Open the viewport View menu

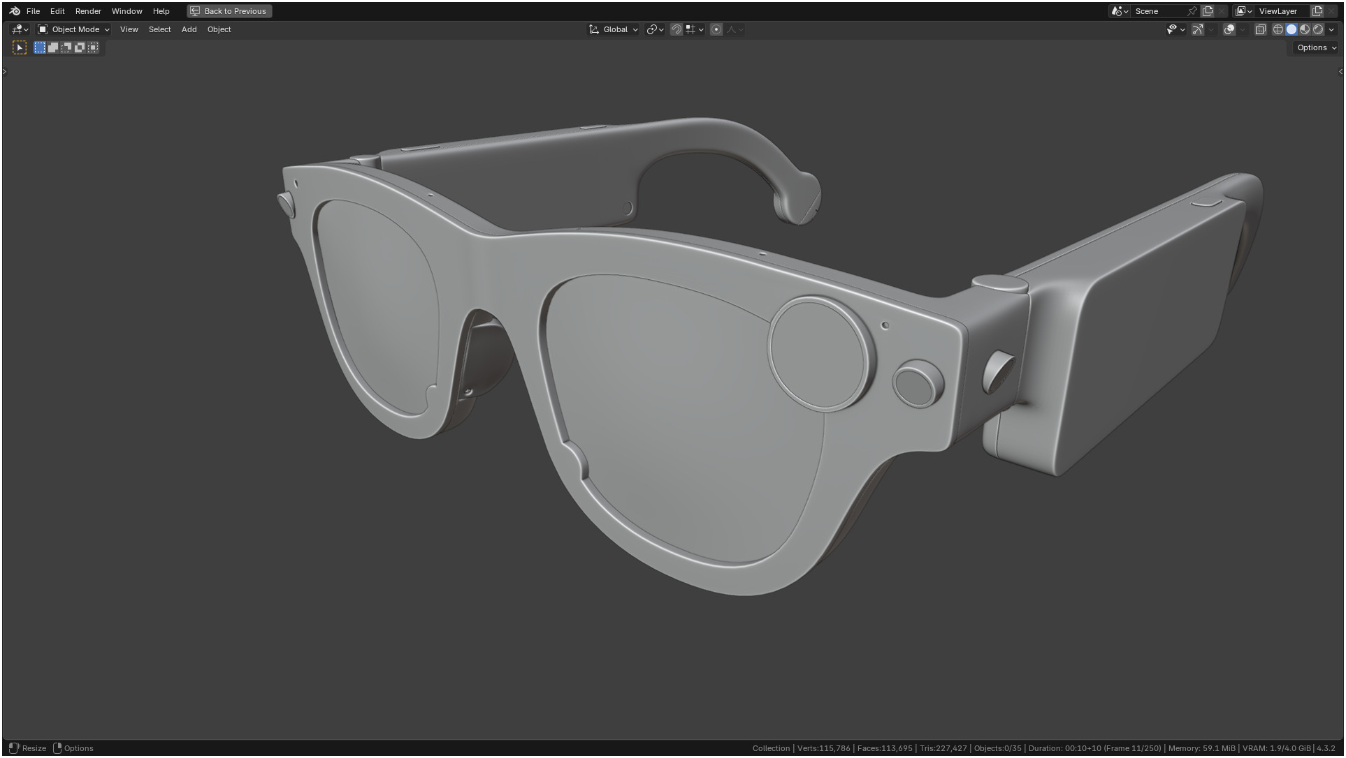coord(129,29)
